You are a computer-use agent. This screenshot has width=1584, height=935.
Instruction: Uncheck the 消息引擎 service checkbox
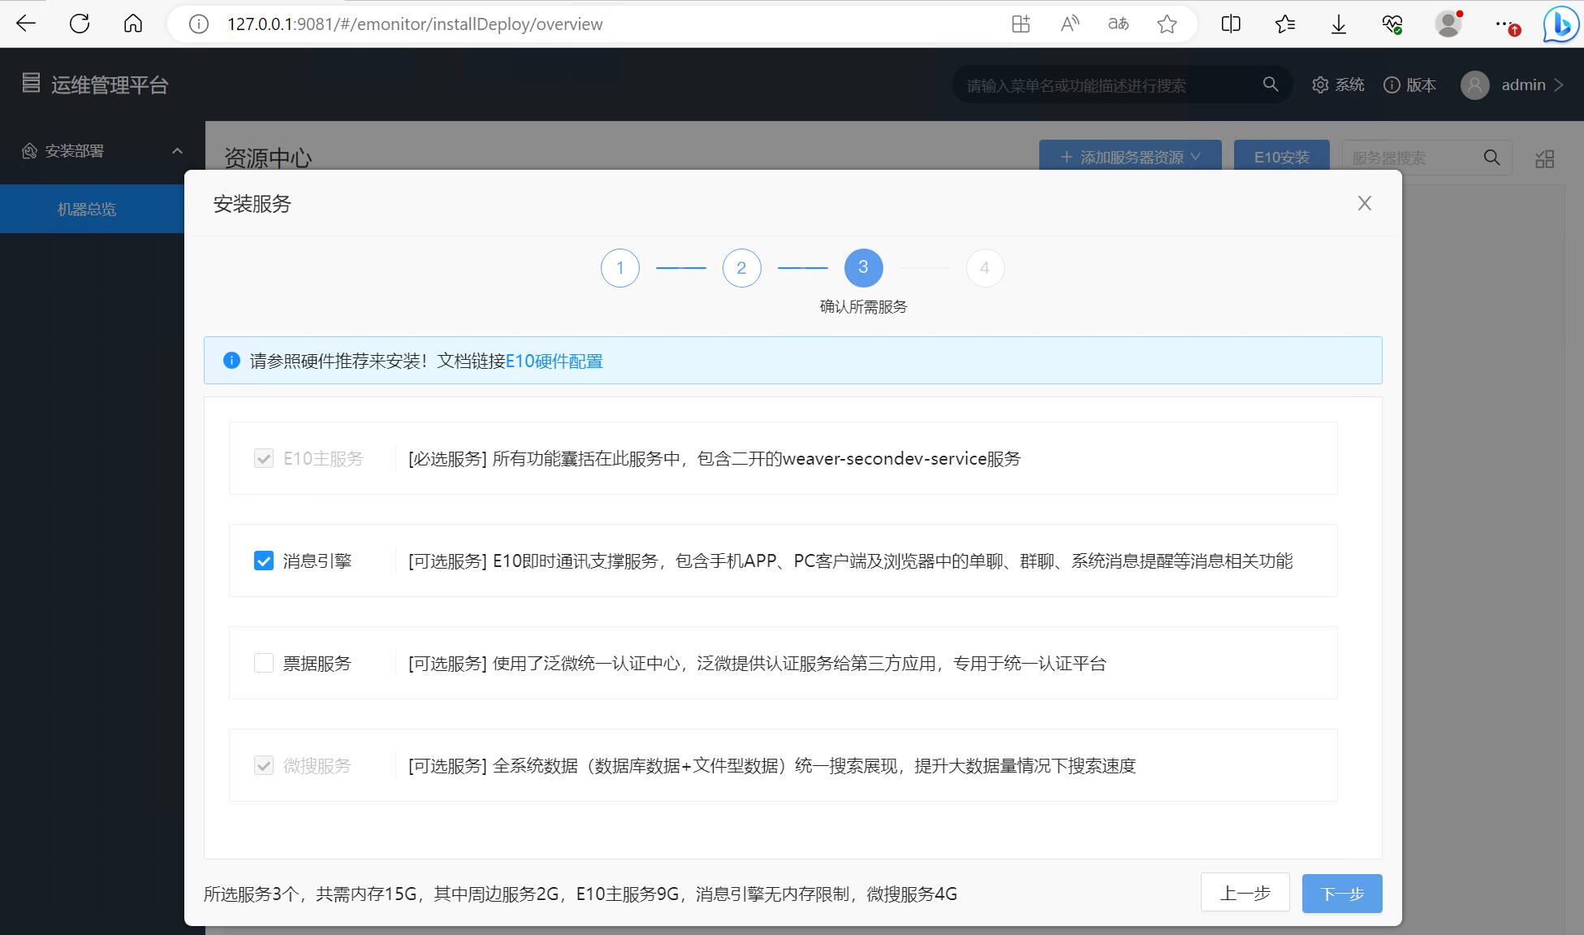(264, 561)
